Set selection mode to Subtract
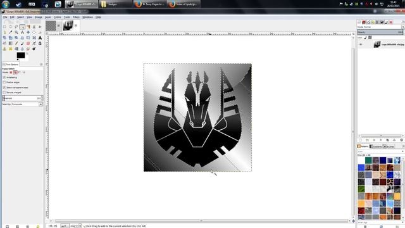The width and height of the screenshot is (405, 228). (20, 72)
